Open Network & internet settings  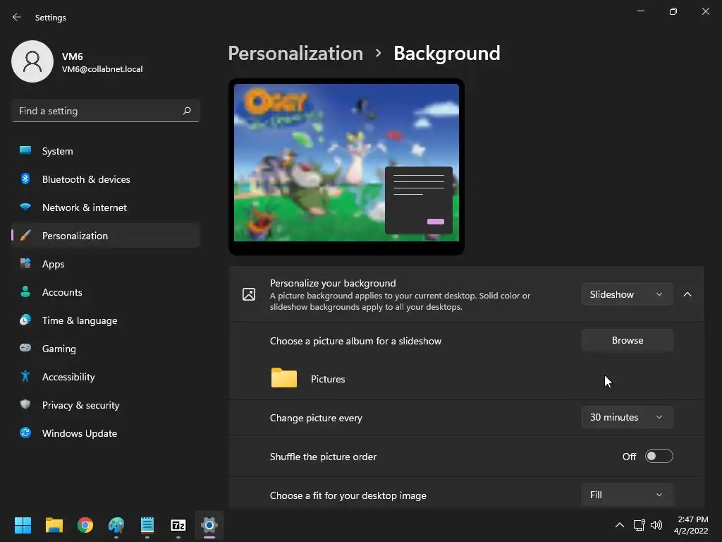point(106,207)
